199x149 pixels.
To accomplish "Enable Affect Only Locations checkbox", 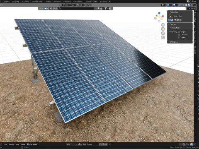I will pos(180,35).
